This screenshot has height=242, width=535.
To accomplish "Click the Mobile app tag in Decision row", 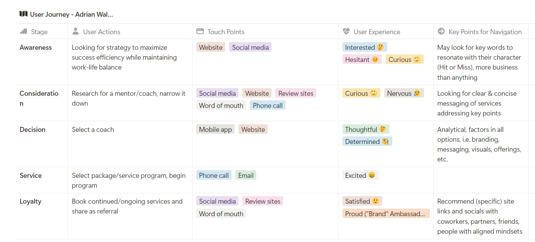I will (x=215, y=130).
